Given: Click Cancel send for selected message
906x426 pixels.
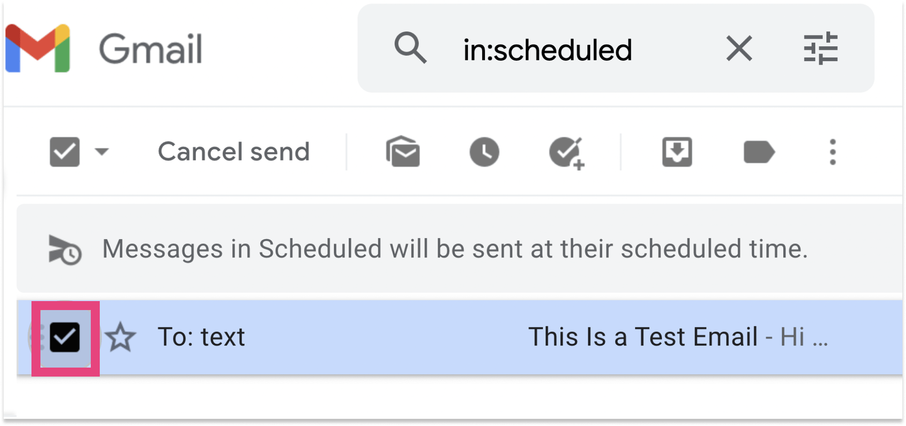Looking at the screenshot, I should (x=233, y=152).
